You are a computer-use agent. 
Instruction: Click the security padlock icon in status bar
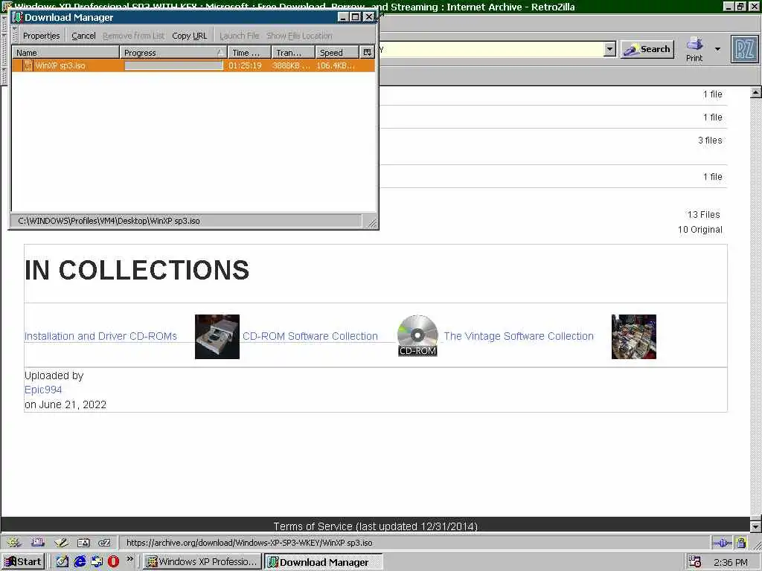coord(740,543)
